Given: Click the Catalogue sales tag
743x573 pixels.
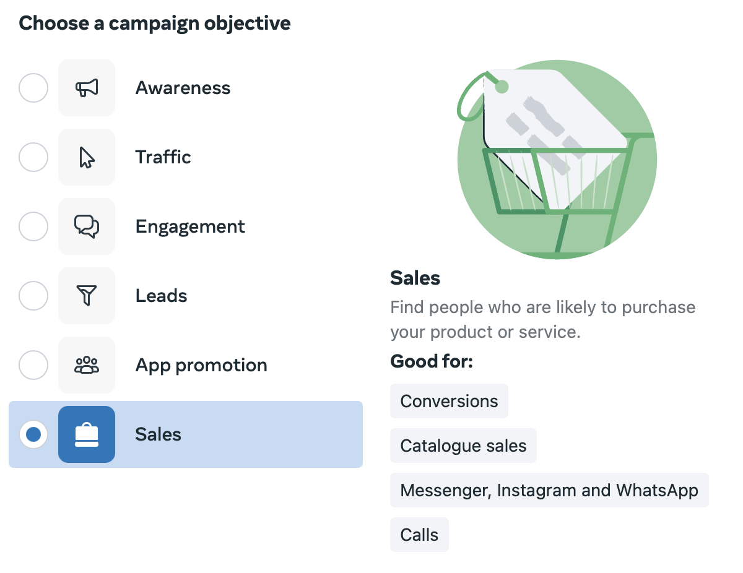Looking at the screenshot, I should tap(463, 446).
